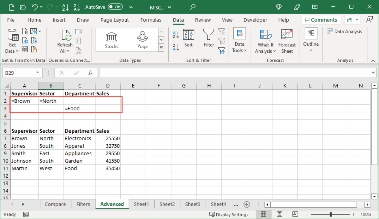Open the Get Data dropdown
Image resolution: width=379 pixels, height=219 pixels.
pyautogui.click(x=12, y=41)
